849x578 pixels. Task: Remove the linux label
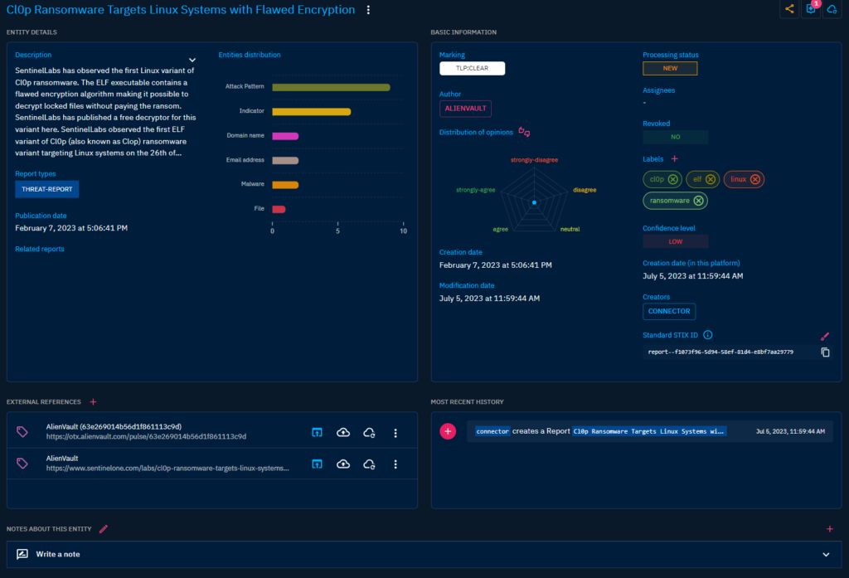click(755, 179)
